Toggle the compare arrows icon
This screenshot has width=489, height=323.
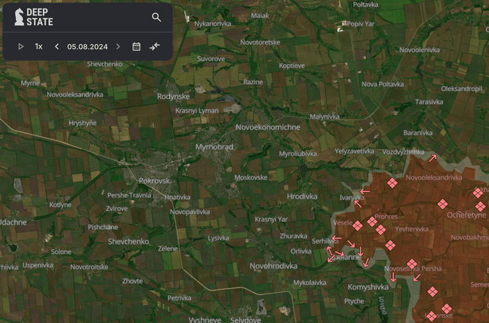(155, 46)
